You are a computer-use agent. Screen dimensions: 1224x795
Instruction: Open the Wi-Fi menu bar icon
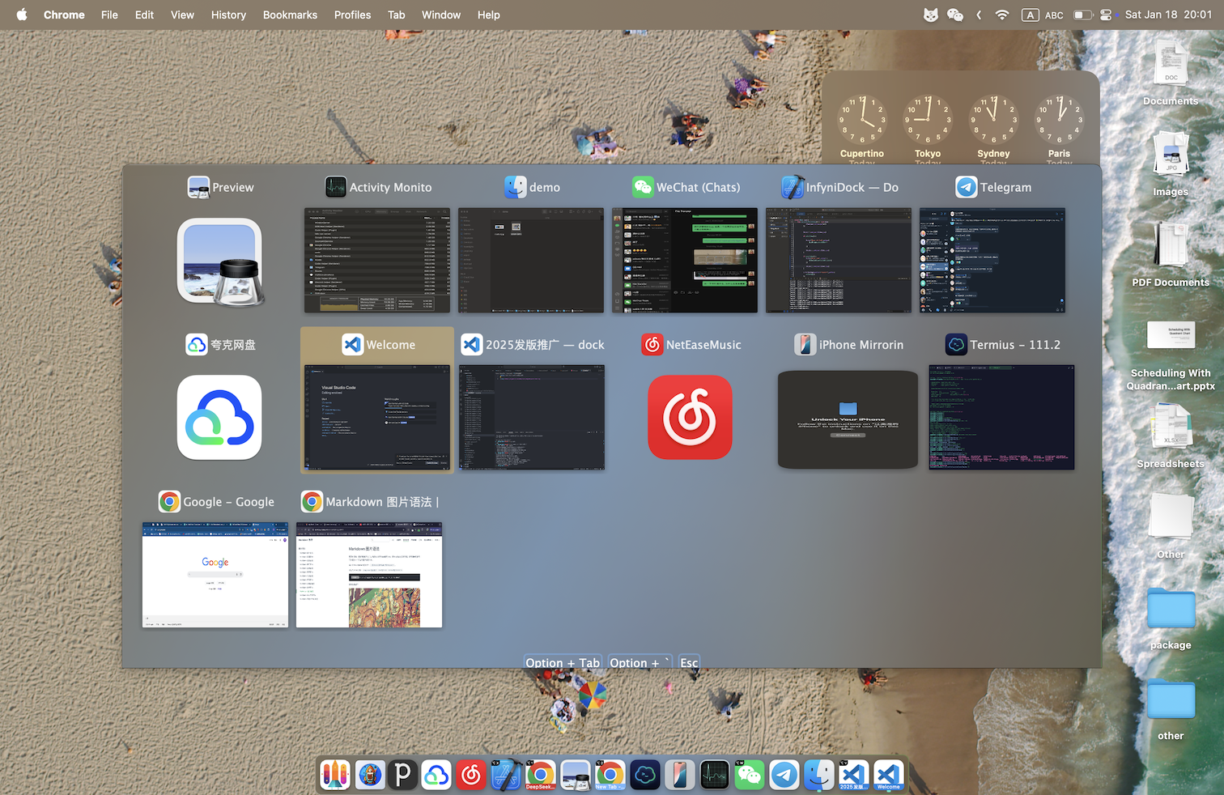1002,15
